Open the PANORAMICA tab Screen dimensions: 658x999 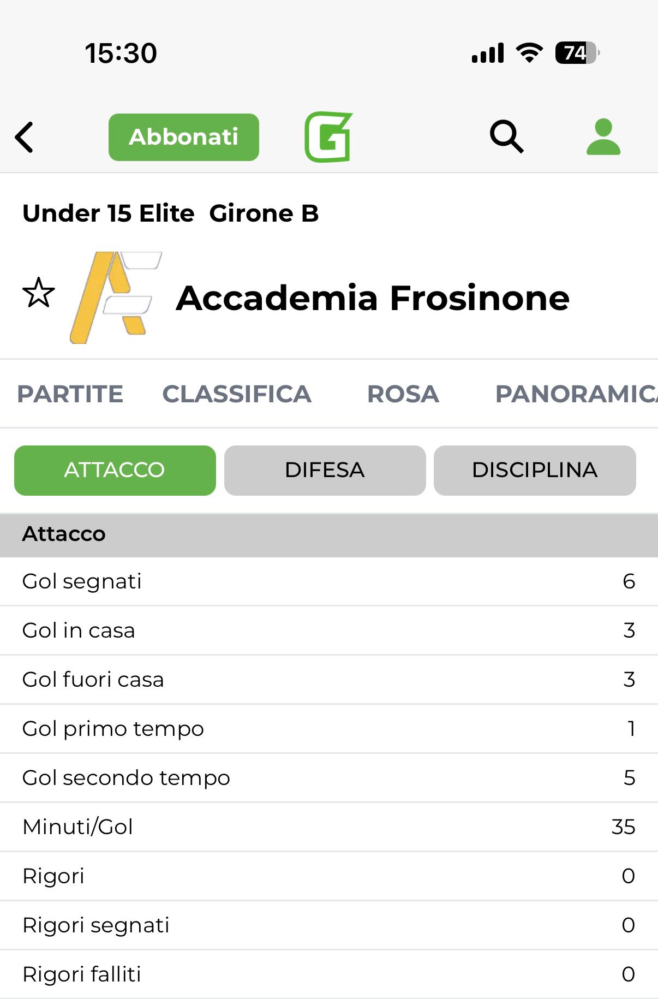(576, 394)
